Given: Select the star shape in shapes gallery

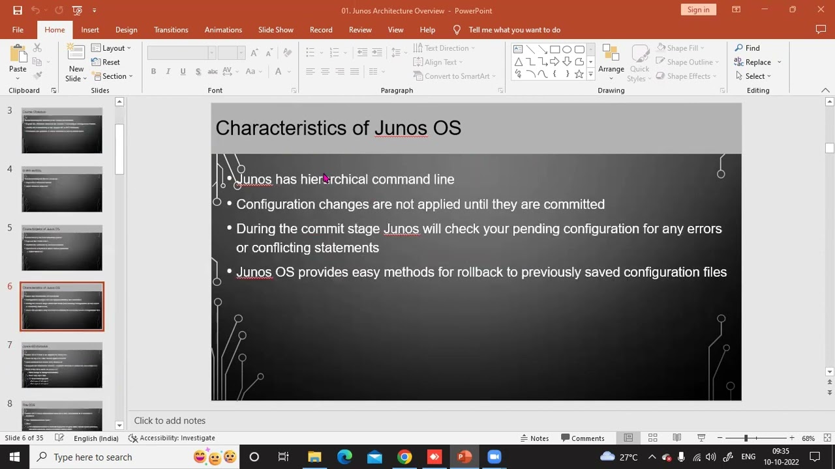Looking at the screenshot, I should click(579, 74).
